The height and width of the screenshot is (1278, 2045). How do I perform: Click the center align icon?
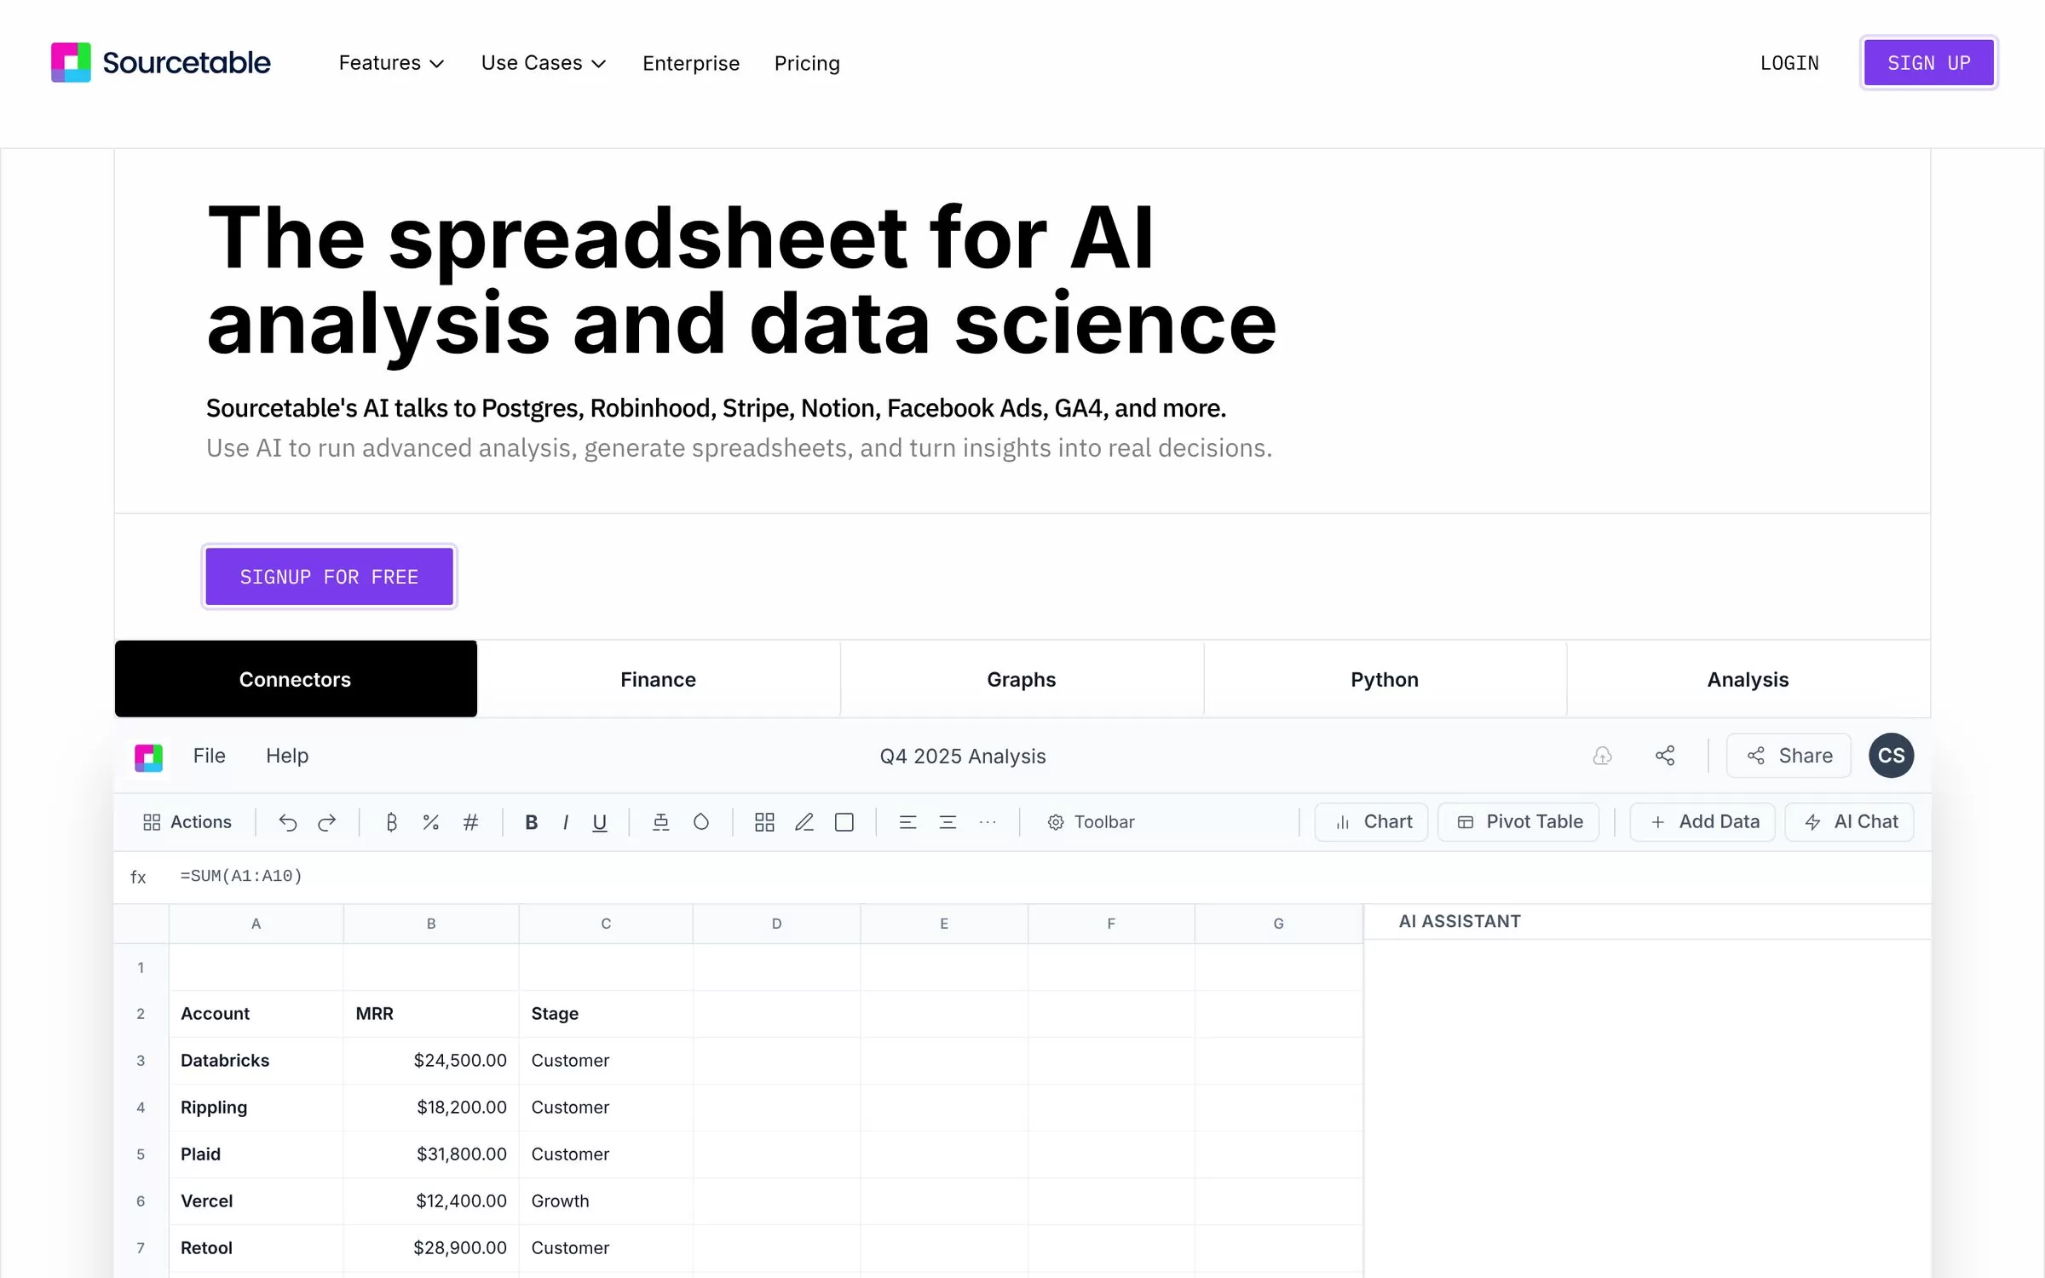point(948,822)
